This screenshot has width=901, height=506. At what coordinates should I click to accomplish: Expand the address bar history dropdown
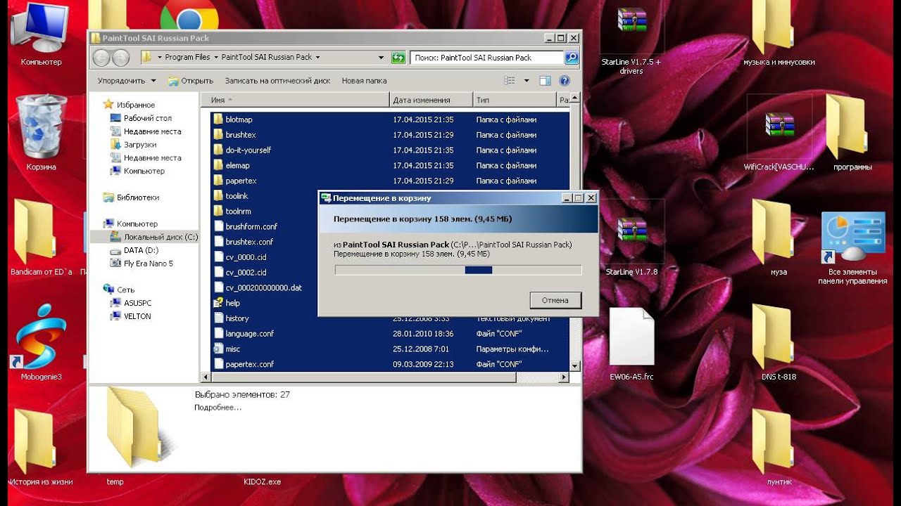pyautogui.click(x=382, y=58)
